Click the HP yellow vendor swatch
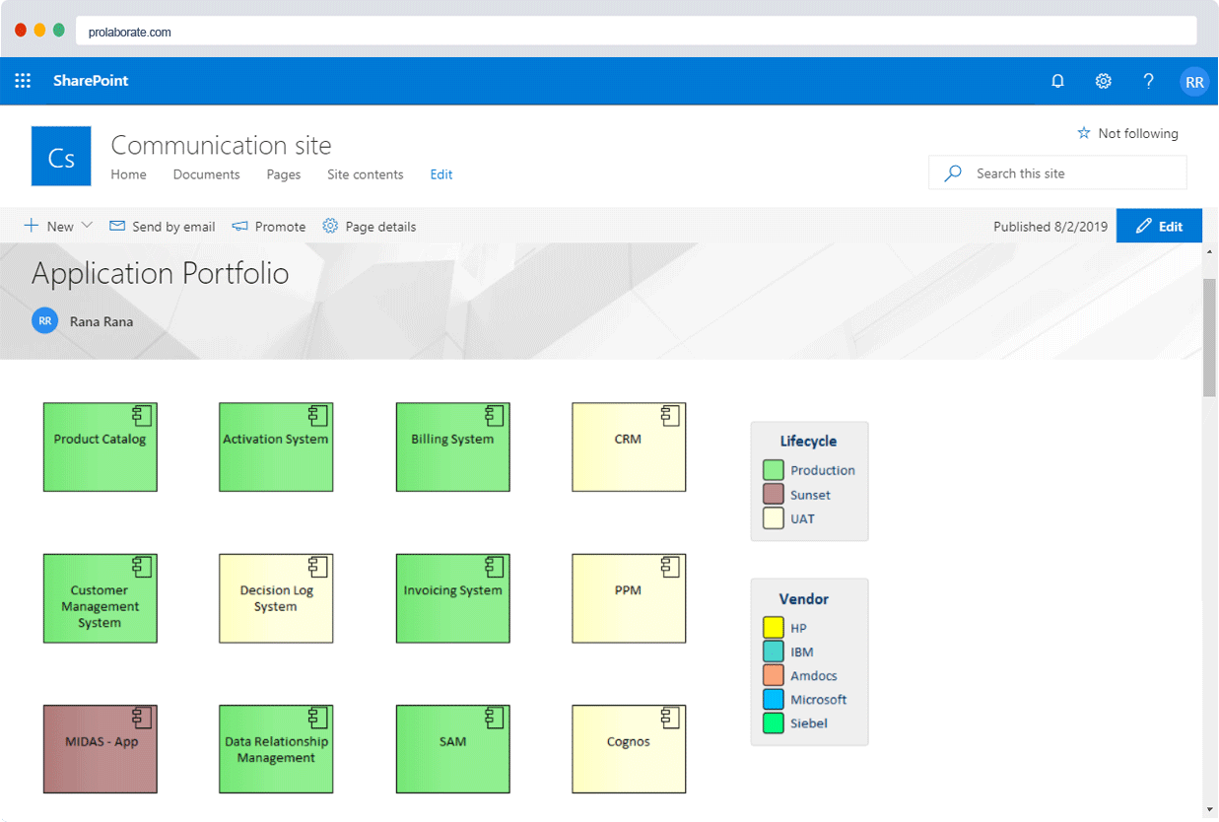Screen dimensions: 1219x822 pos(774,628)
